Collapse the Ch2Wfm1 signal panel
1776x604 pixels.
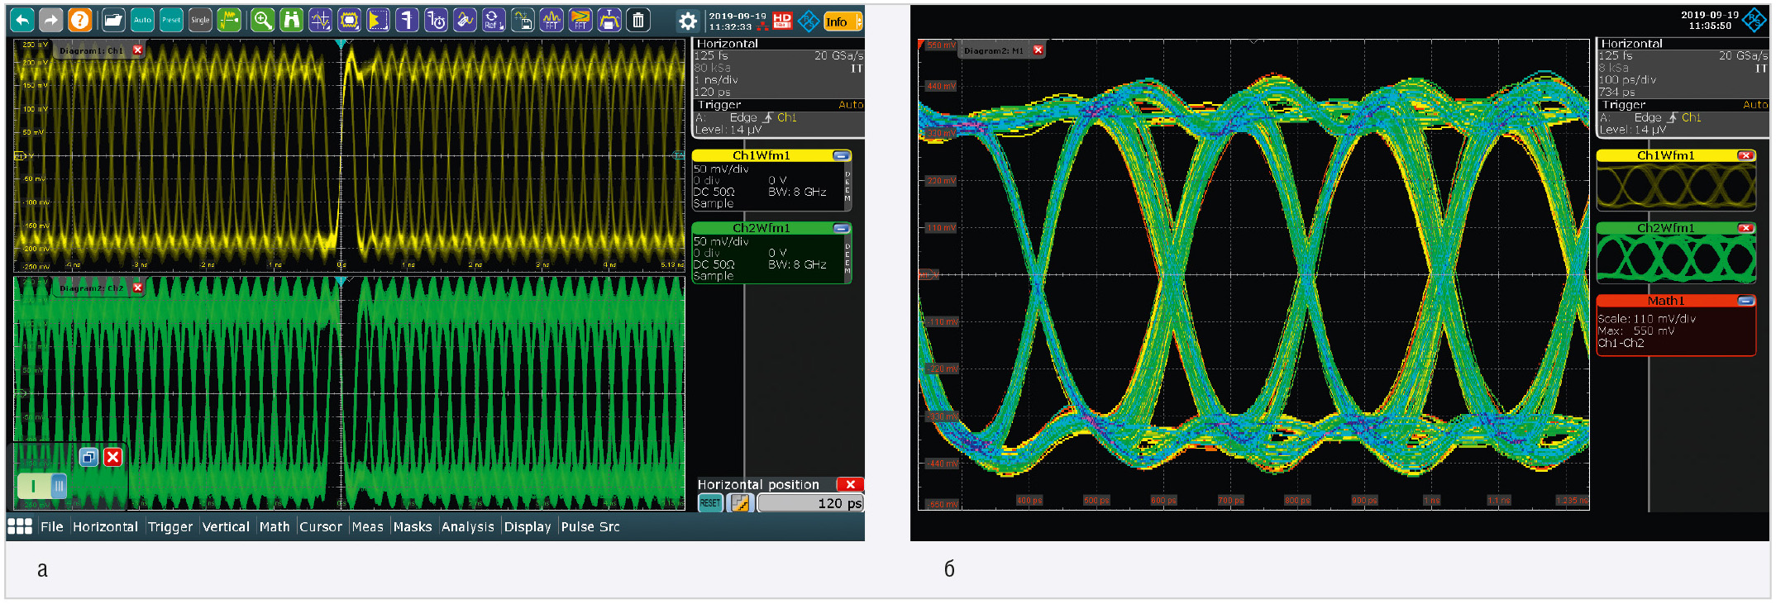841,228
